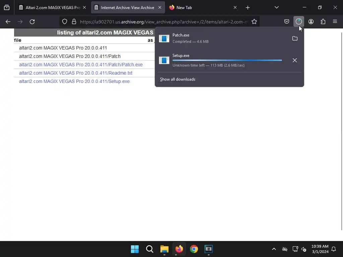
Task: Close the Altari 2.com MAGIX VEGAS tab
Action: click(x=84, y=7)
